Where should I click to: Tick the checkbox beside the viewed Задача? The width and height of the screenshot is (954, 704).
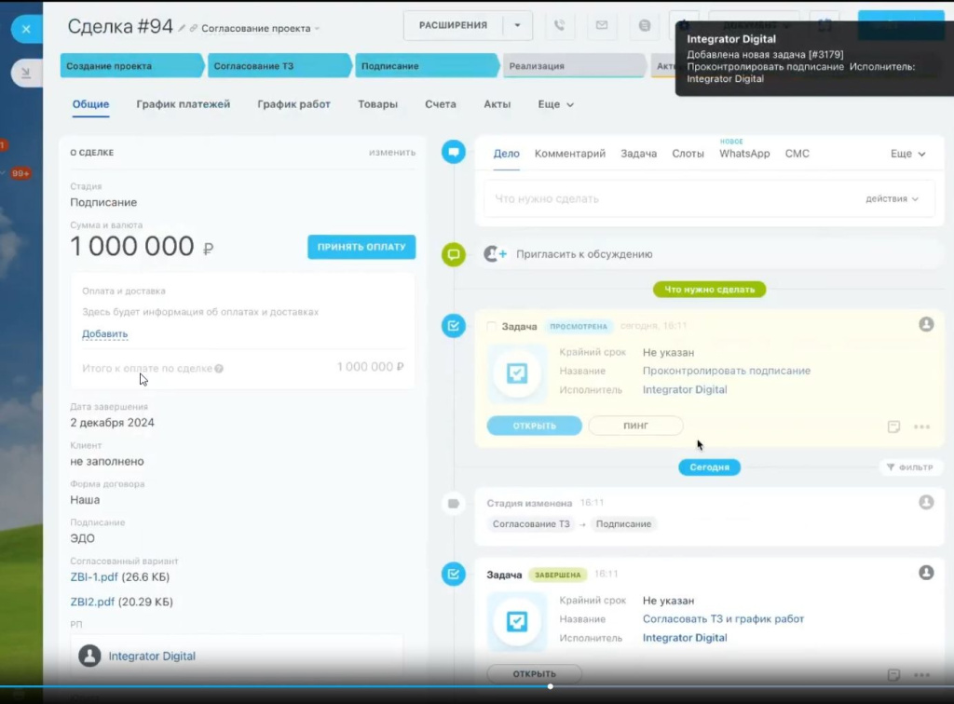pos(492,327)
